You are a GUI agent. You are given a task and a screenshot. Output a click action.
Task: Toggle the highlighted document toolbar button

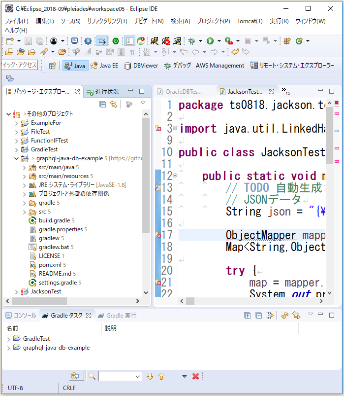click(129, 41)
